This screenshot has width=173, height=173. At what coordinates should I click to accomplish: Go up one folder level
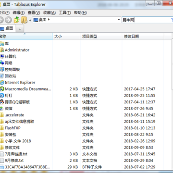pos(17,20)
